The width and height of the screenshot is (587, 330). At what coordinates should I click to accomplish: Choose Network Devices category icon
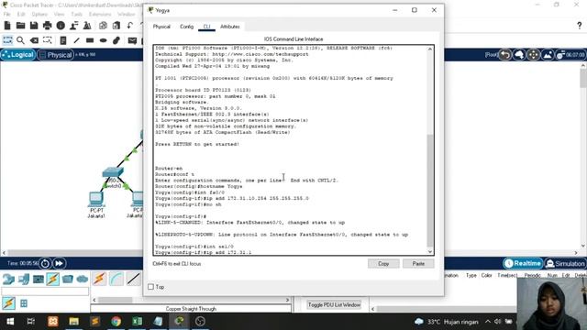pos(8,279)
